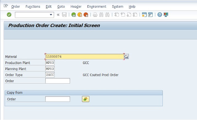The height and width of the screenshot is (120, 197).
Task: Click the Copy from Order input field
Action: point(58,99)
